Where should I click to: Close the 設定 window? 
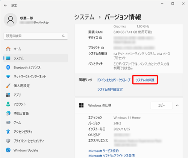(183, 3)
